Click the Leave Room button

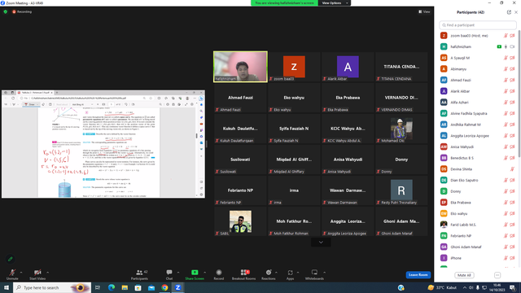click(x=418, y=275)
